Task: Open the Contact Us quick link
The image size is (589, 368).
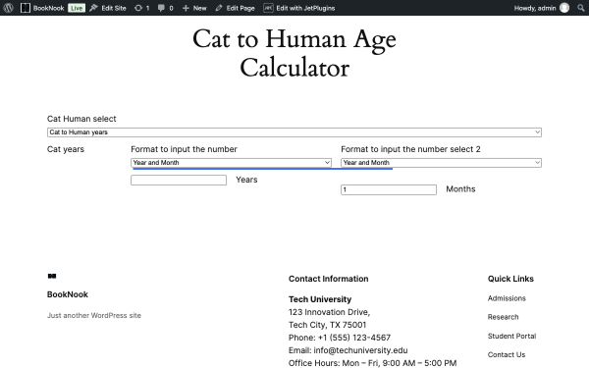Action: pyautogui.click(x=507, y=354)
